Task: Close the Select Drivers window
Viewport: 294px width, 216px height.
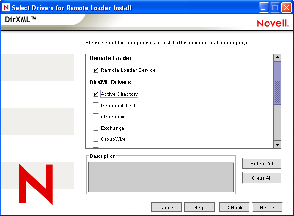Action: pyautogui.click(x=286, y=8)
